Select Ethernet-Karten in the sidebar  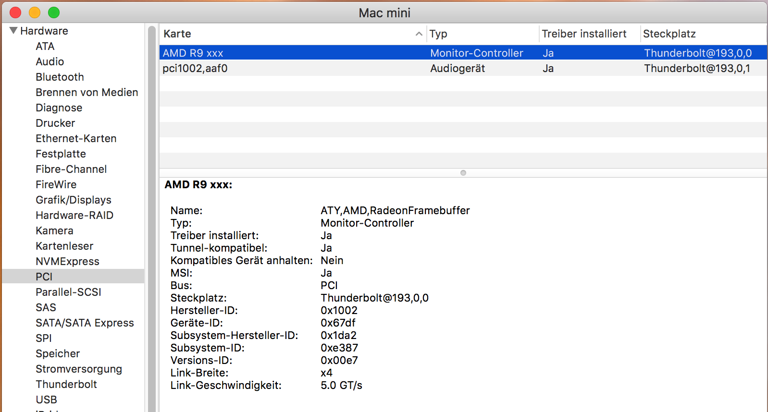pos(76,138)
